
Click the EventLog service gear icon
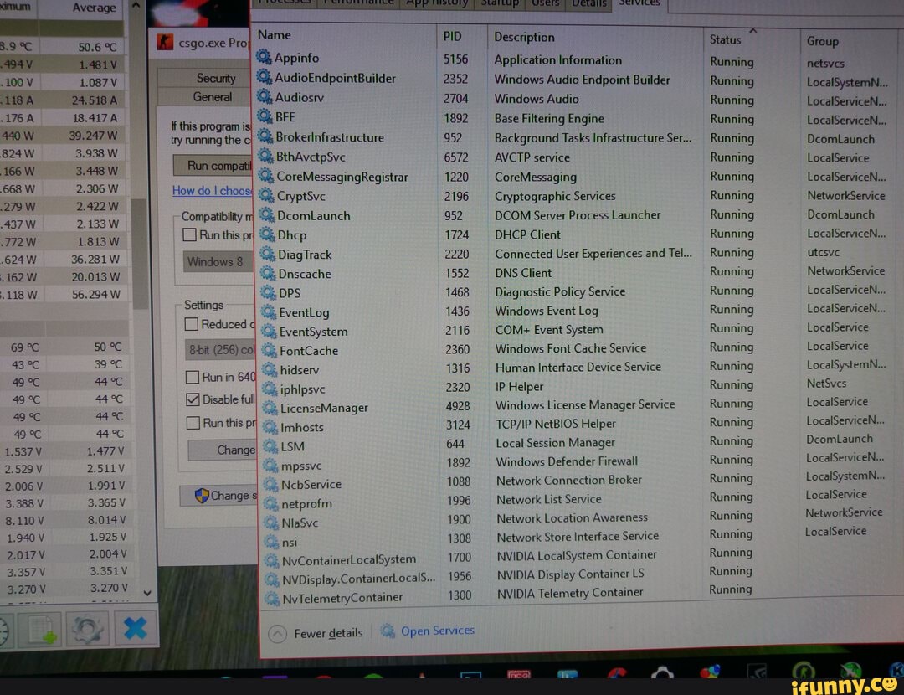coord(269,312)
